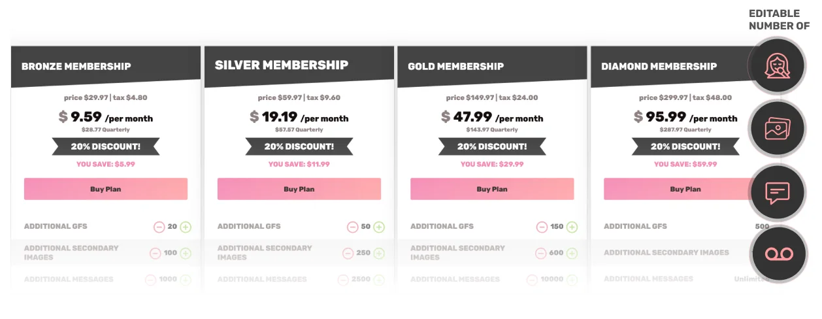Buy the Diamond Membership plan
The width and height of the screenshot is (822, 319).
[685, 189]
